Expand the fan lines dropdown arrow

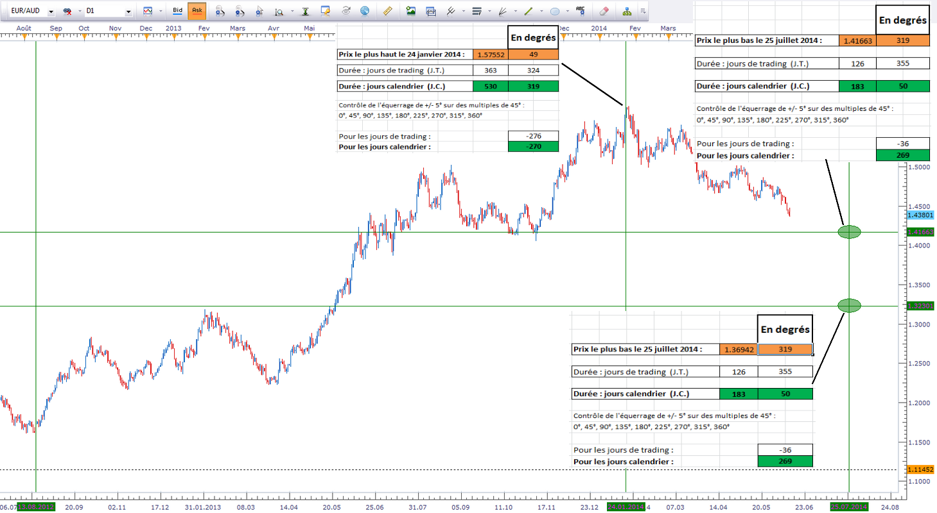(x=515, y=12)
